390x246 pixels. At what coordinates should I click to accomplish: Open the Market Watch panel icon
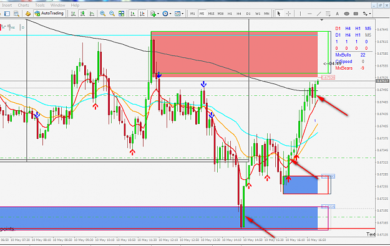tap(7, 14)
